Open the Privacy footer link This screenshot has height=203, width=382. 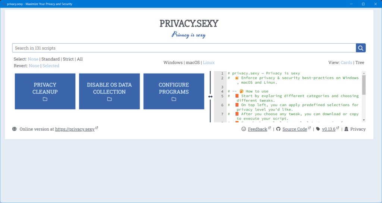tap(358, 129)
